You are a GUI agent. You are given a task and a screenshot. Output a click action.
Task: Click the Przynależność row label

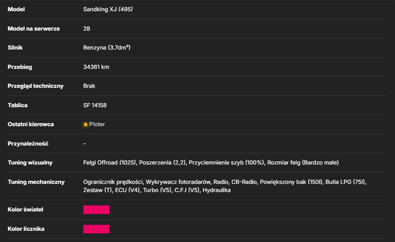[28, 144]
